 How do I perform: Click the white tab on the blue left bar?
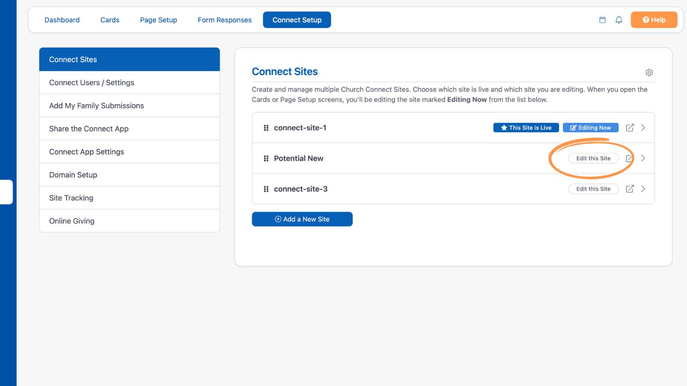tap(6, 192)
